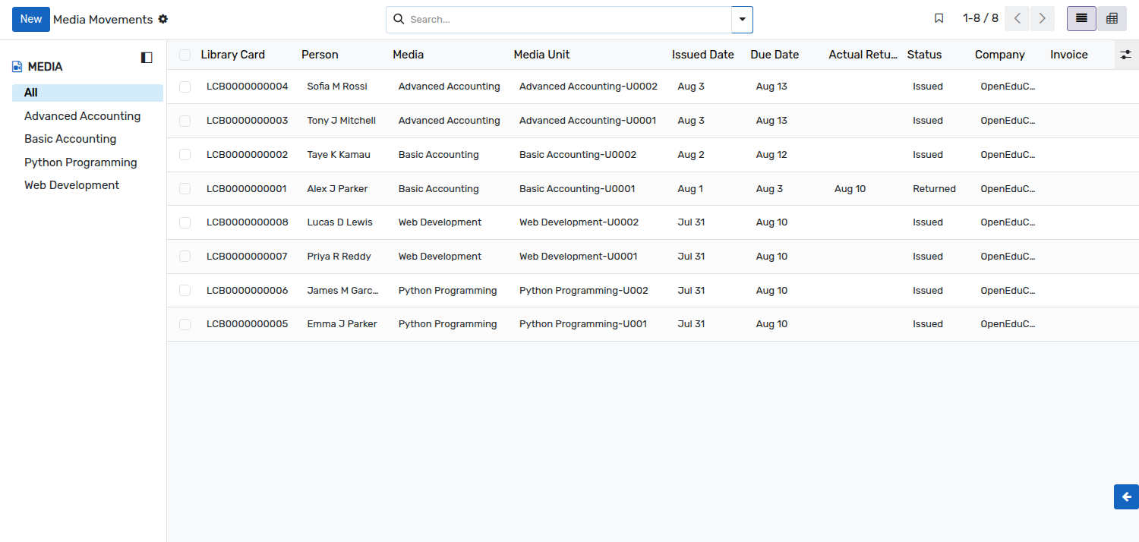1139x542 pixels.
Task: Select the All filter in Media sidebar
Action: [87, 93]
